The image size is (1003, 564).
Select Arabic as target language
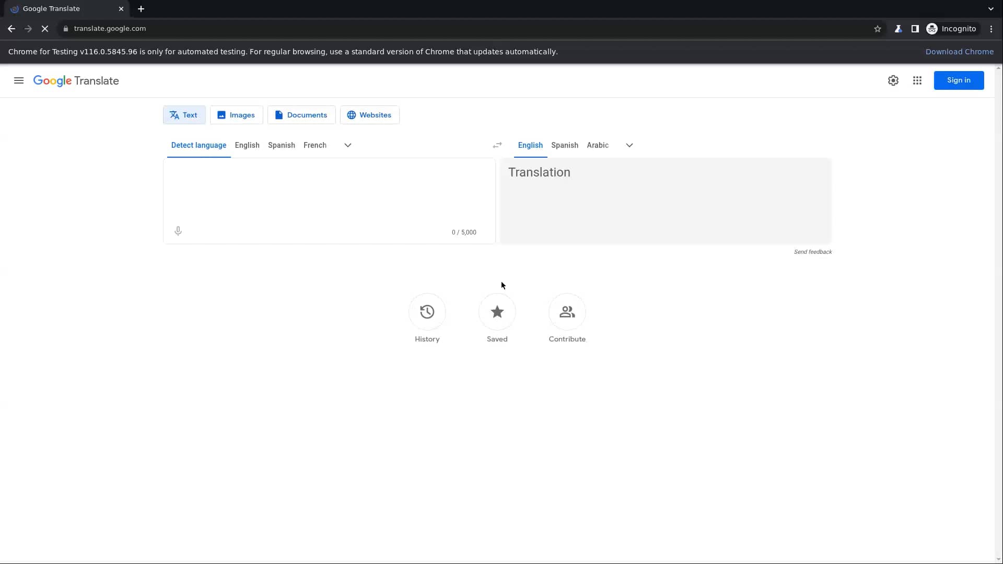coord(598,145)
